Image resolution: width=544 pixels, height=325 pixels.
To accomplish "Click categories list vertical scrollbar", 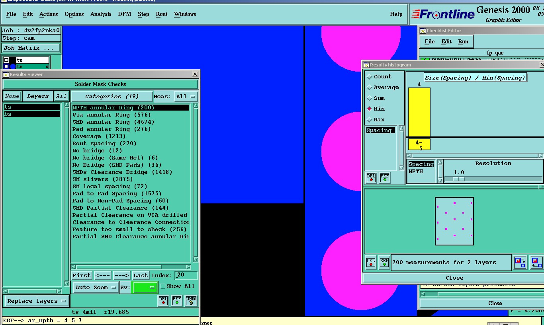I will coord(196,182).
